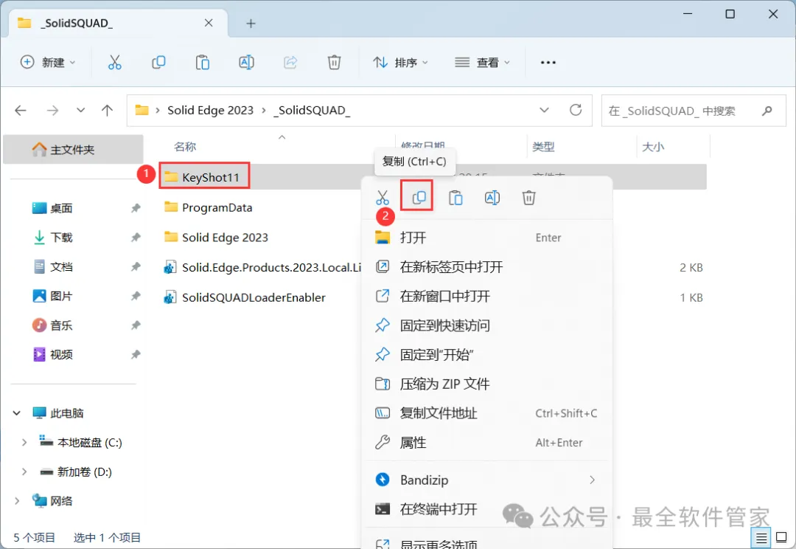Viewport: 796px width, 549px height.
Task: Sort by the 类型 column header
Action: tap(543, 147)
